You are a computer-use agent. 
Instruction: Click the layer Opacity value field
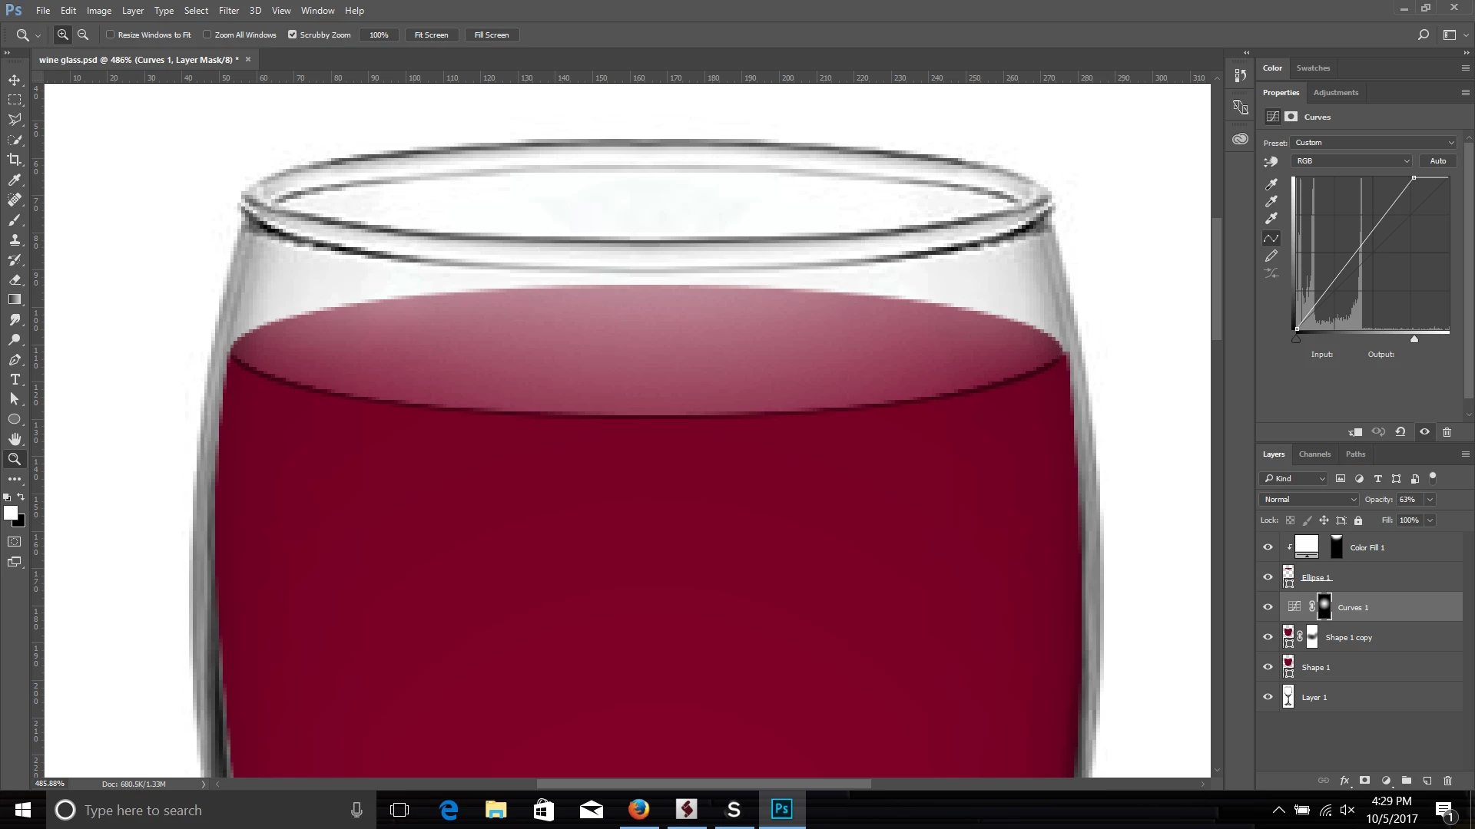point(1408,500)
